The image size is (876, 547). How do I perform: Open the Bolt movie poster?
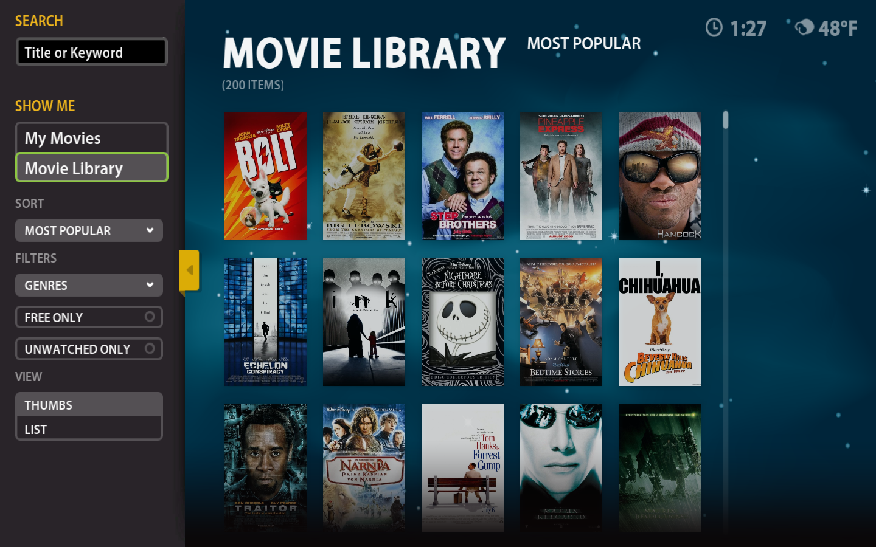(265, 176)
